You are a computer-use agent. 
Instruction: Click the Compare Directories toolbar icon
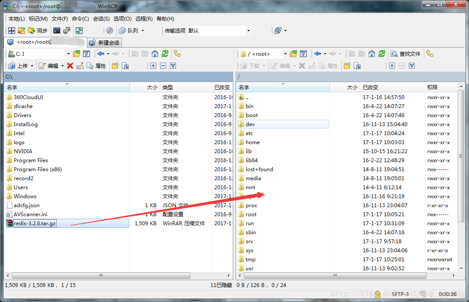pyautogui.click(x=12, y=30)
